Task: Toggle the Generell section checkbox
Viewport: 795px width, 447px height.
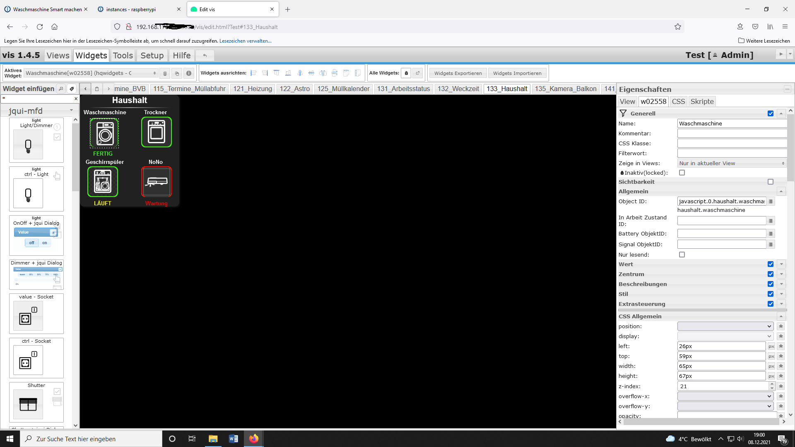Action: [771, 113]
